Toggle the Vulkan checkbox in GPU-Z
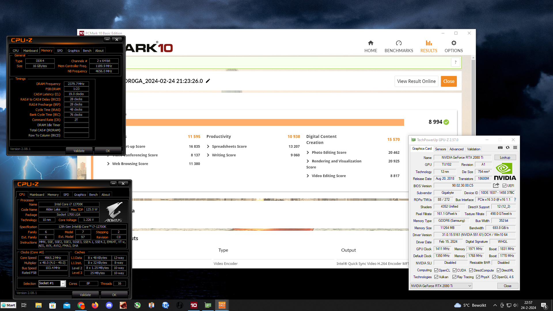 point(436,277)
